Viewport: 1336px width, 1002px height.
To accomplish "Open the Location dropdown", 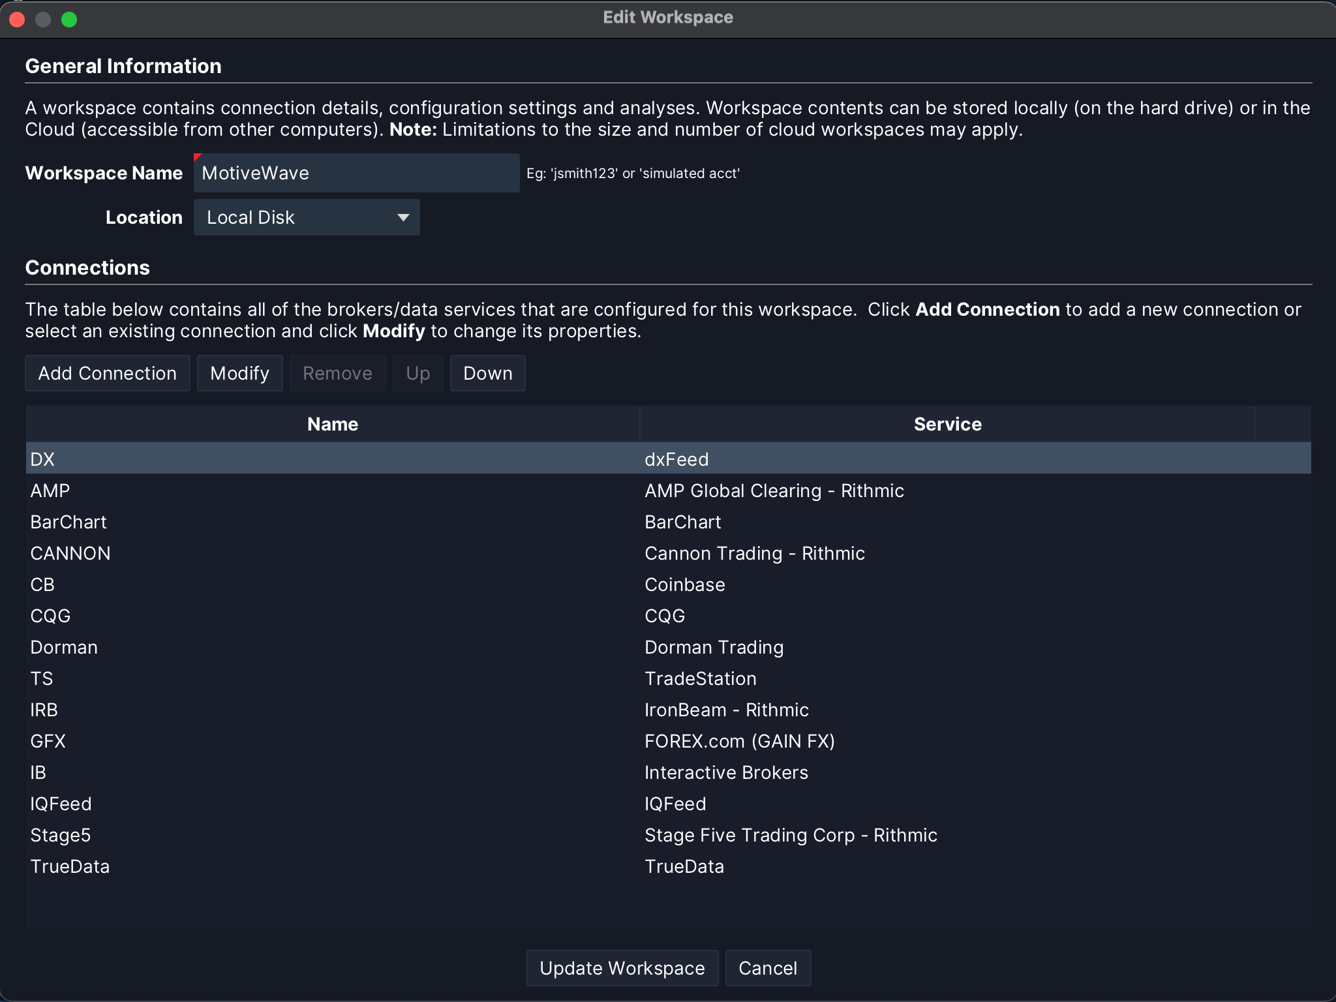I will (307, 217).
